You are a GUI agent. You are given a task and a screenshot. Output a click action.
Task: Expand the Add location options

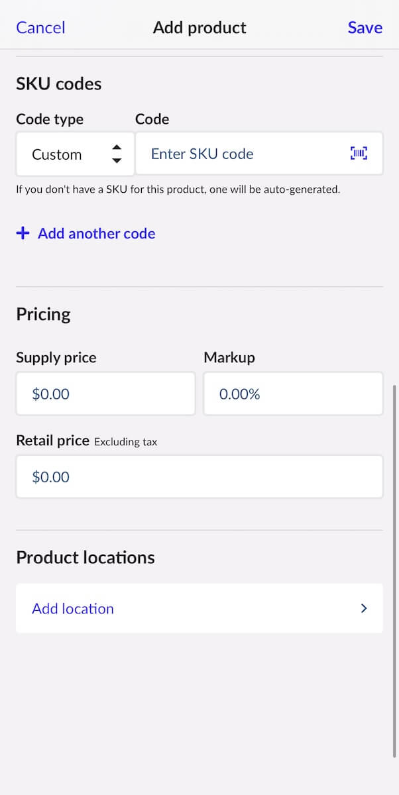[x=199, y=608]
